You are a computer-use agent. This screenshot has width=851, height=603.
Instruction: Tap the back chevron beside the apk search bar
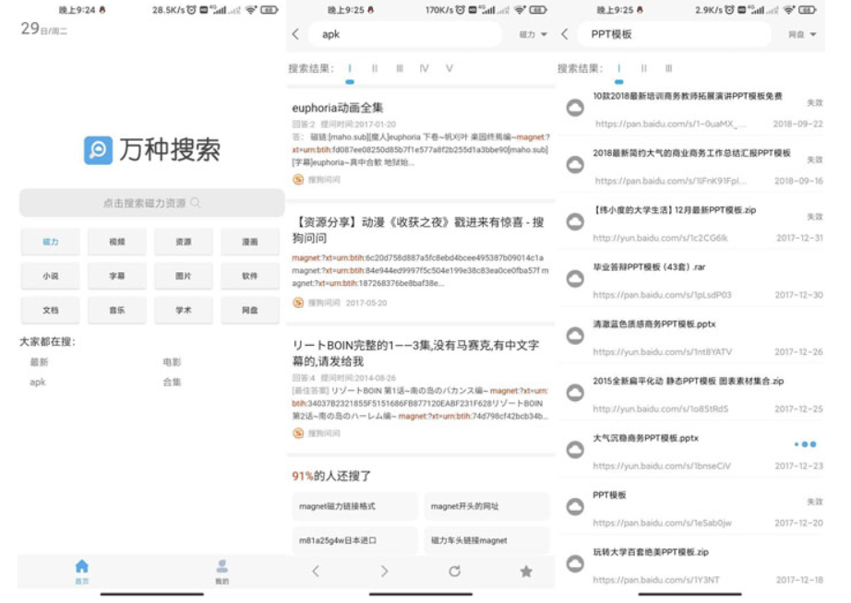point(296,32)
